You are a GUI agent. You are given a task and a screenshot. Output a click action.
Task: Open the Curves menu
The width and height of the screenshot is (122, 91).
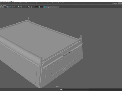pos(32,3)
